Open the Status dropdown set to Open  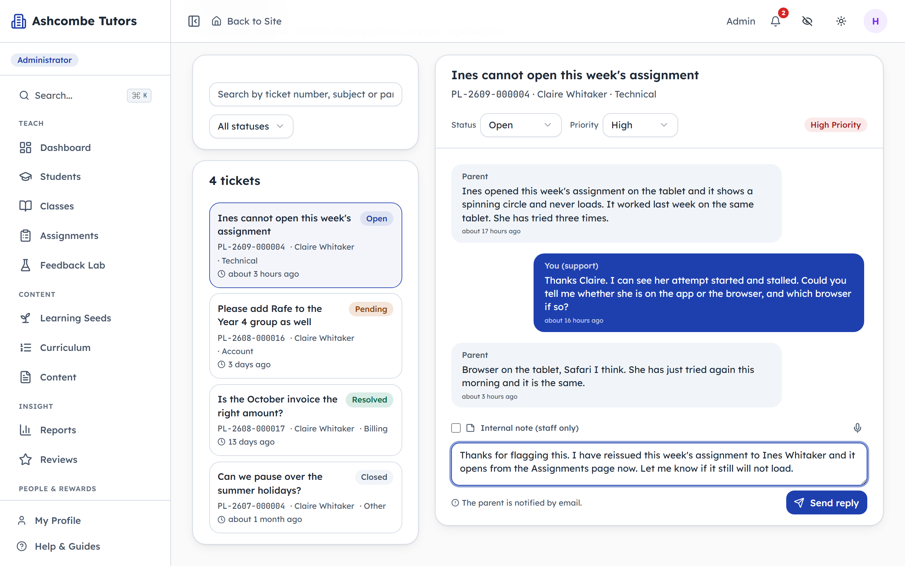click(521, 125)
